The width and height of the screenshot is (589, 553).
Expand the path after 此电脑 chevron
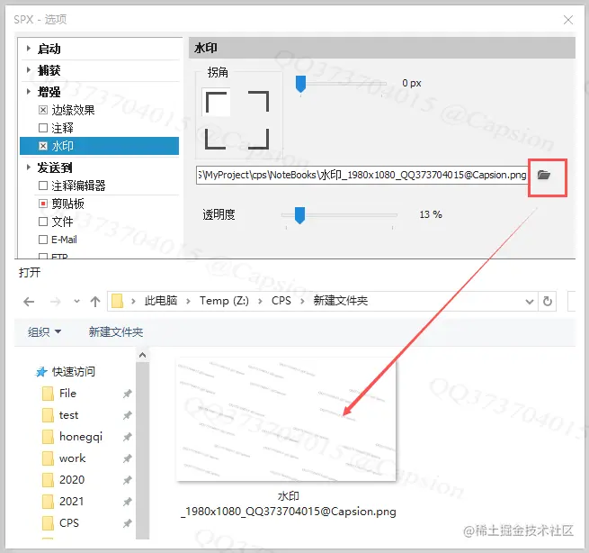pyautogui.click(x=188, y=302)
